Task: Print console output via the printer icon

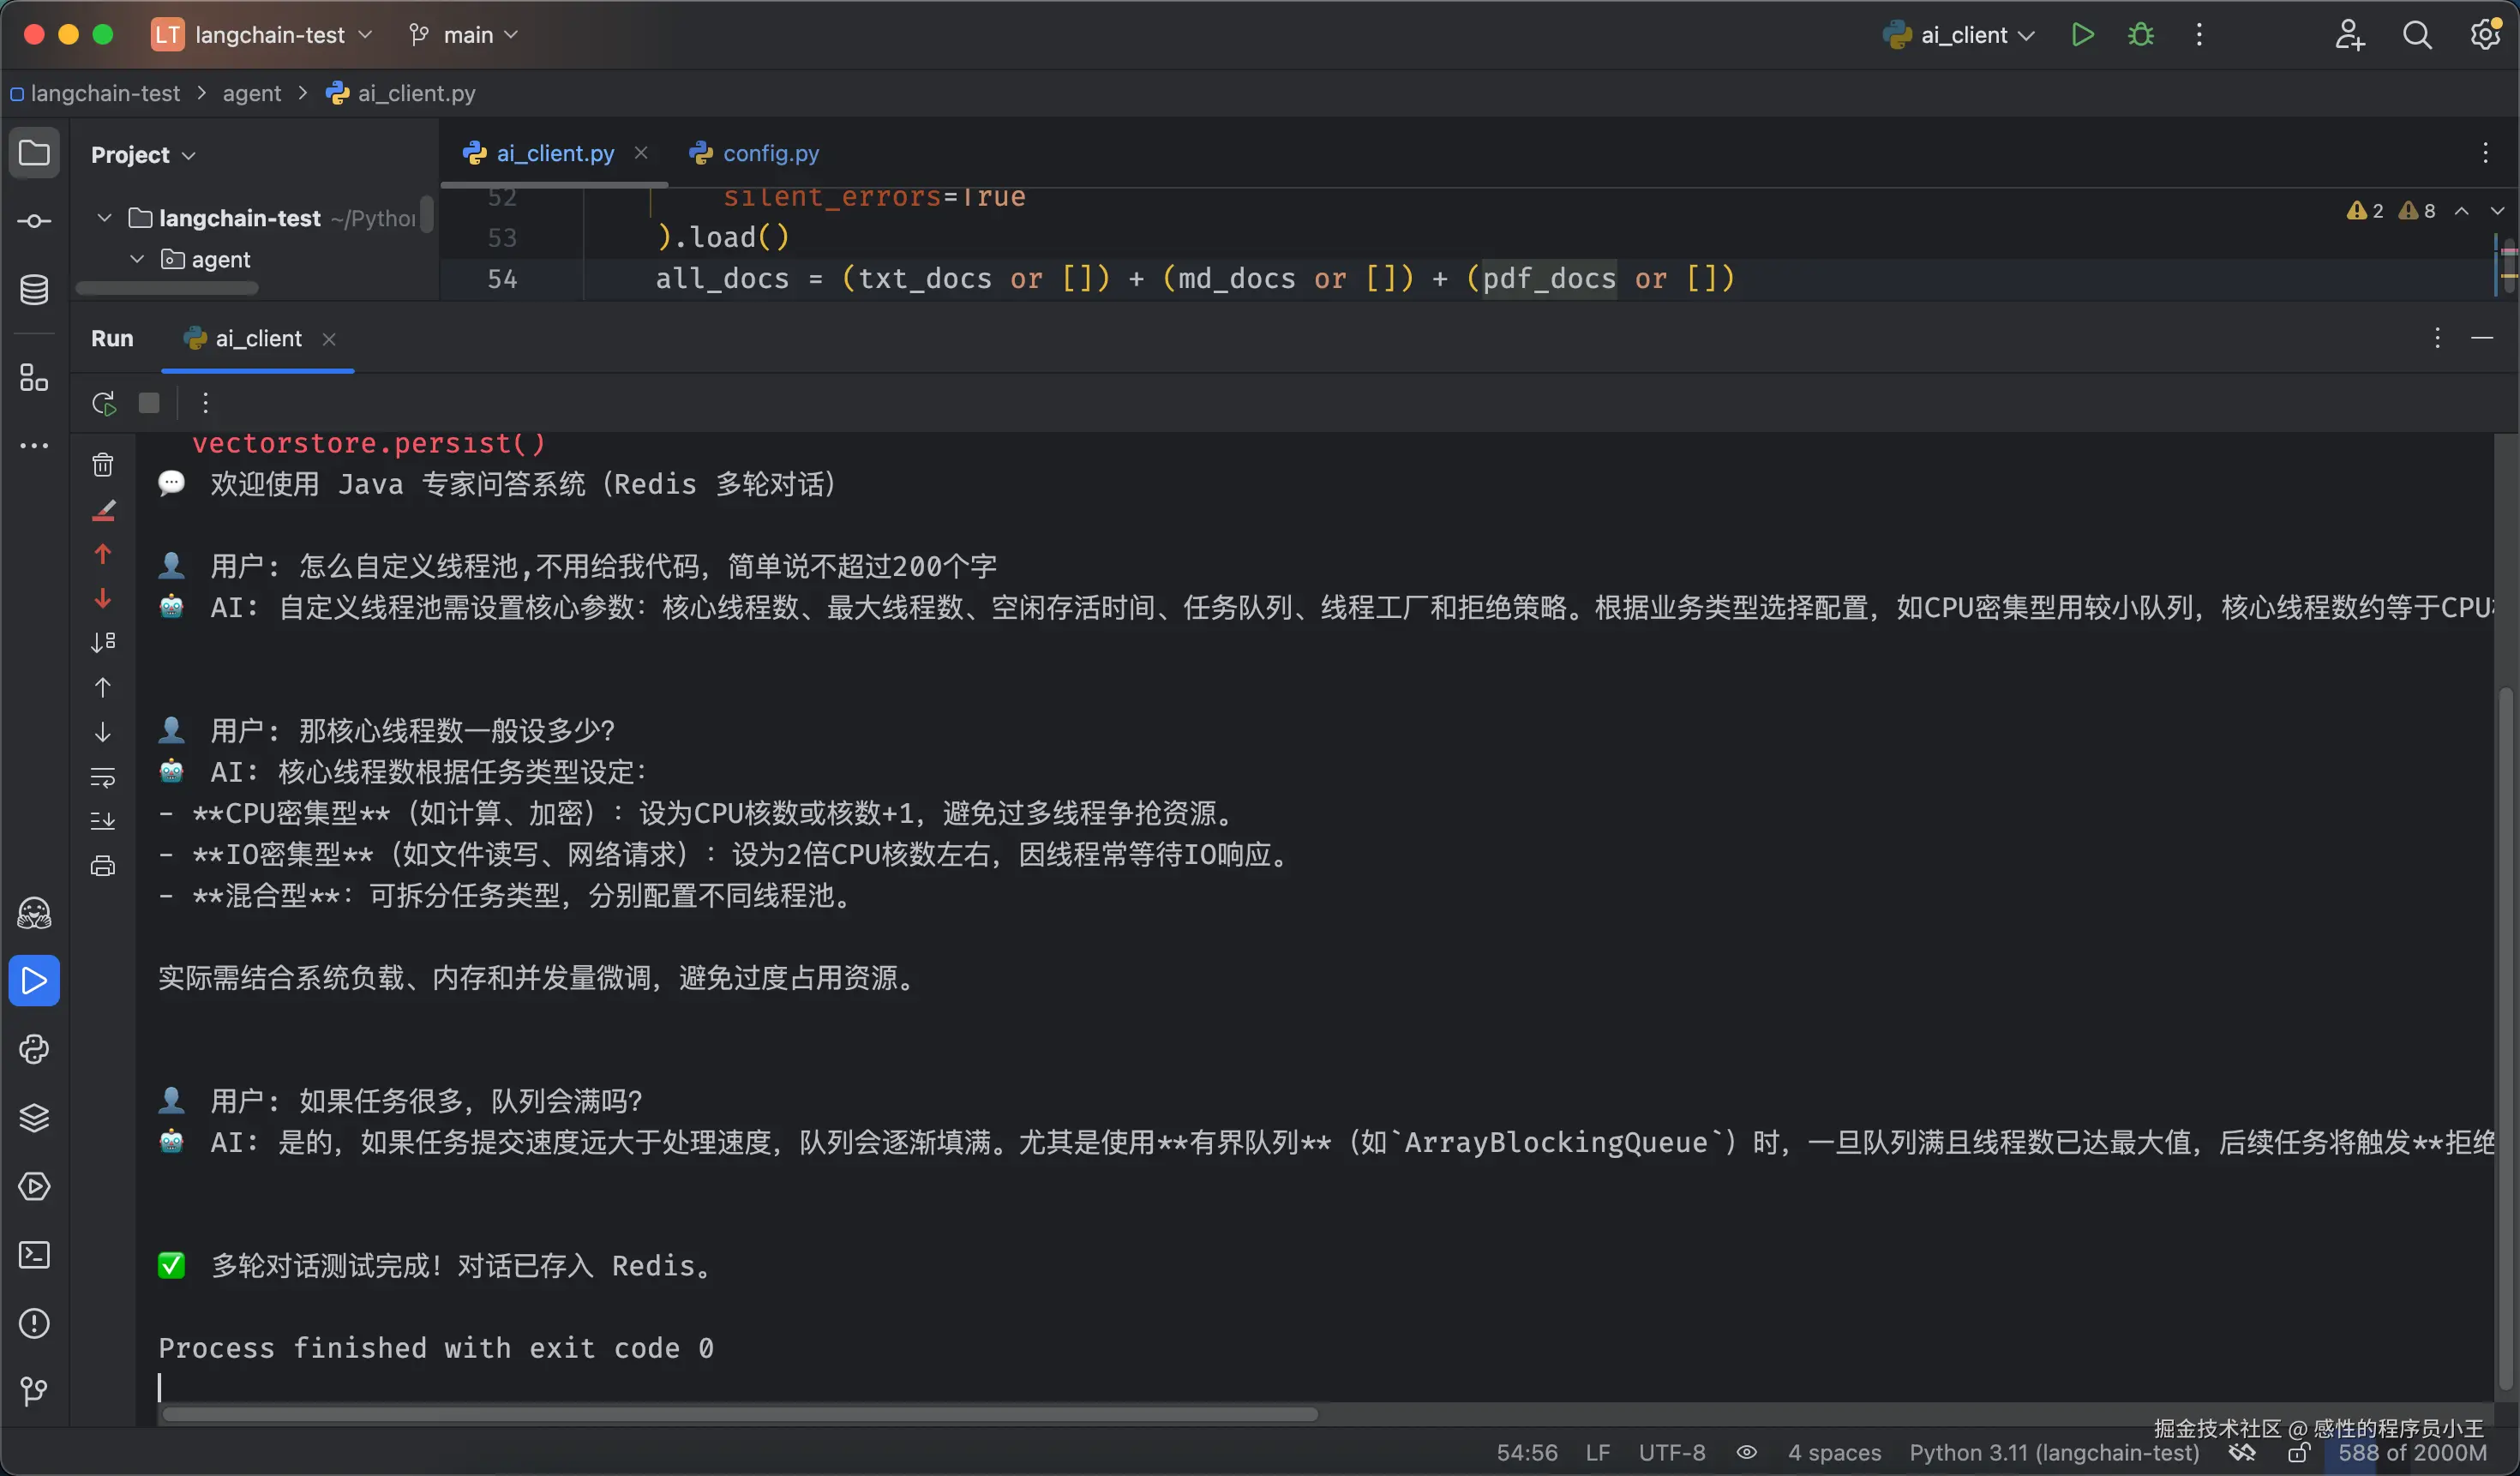Action: [103, 866]
